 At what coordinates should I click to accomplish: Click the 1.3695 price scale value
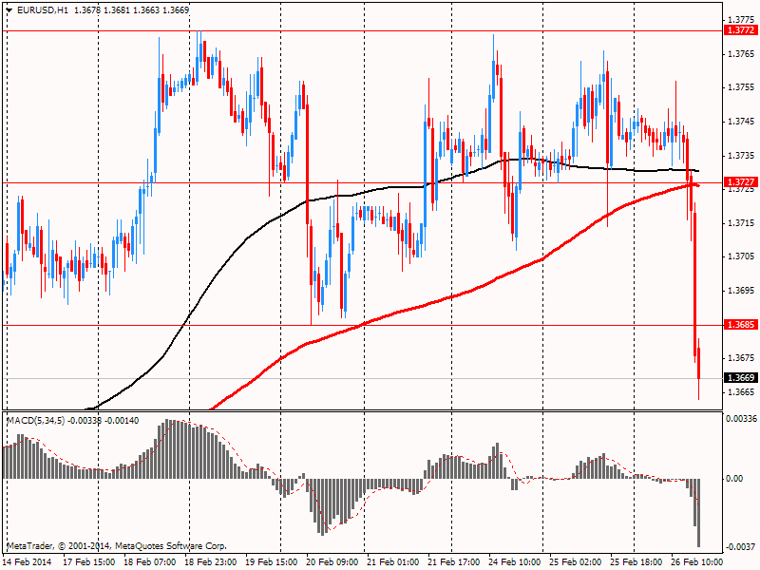tap(741, 291)
